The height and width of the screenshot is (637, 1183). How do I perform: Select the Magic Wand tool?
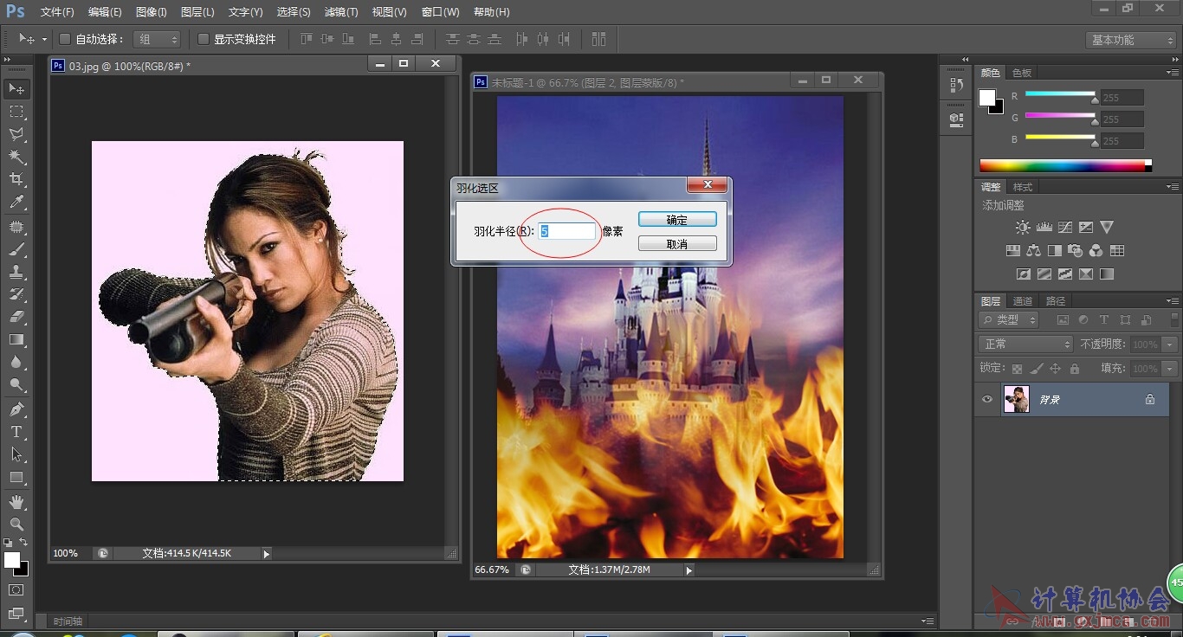pyautogui.click(x=16, y=158)
